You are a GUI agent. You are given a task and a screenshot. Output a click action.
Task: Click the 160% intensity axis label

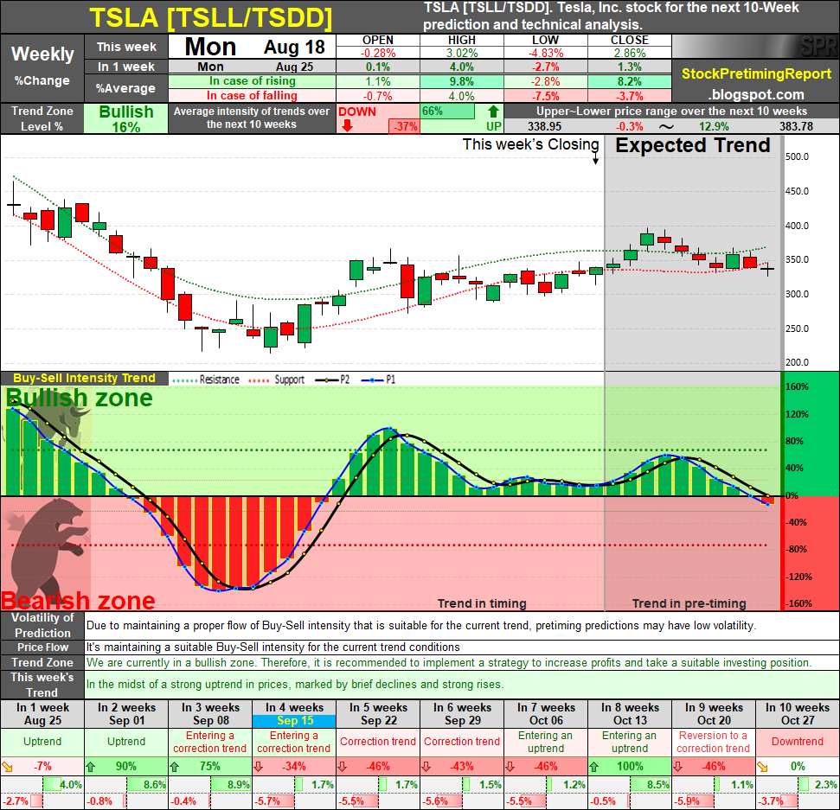797,387
